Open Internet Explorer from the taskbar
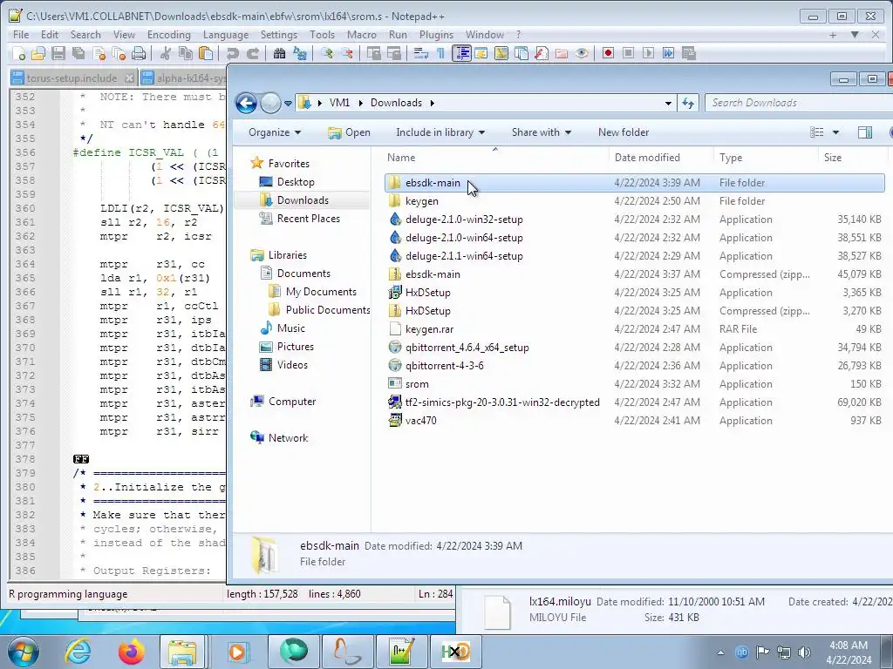893x669 pixels. [78, 652]
